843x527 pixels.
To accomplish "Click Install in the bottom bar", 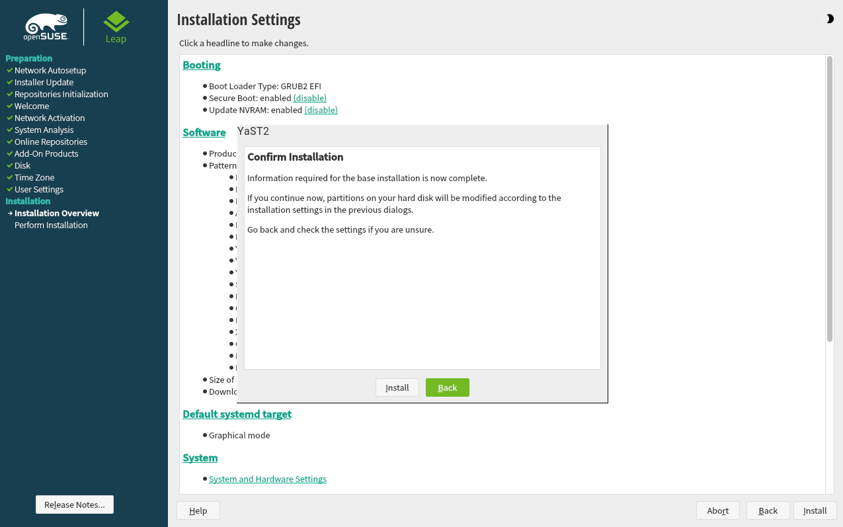I will [x=815, y=510].
